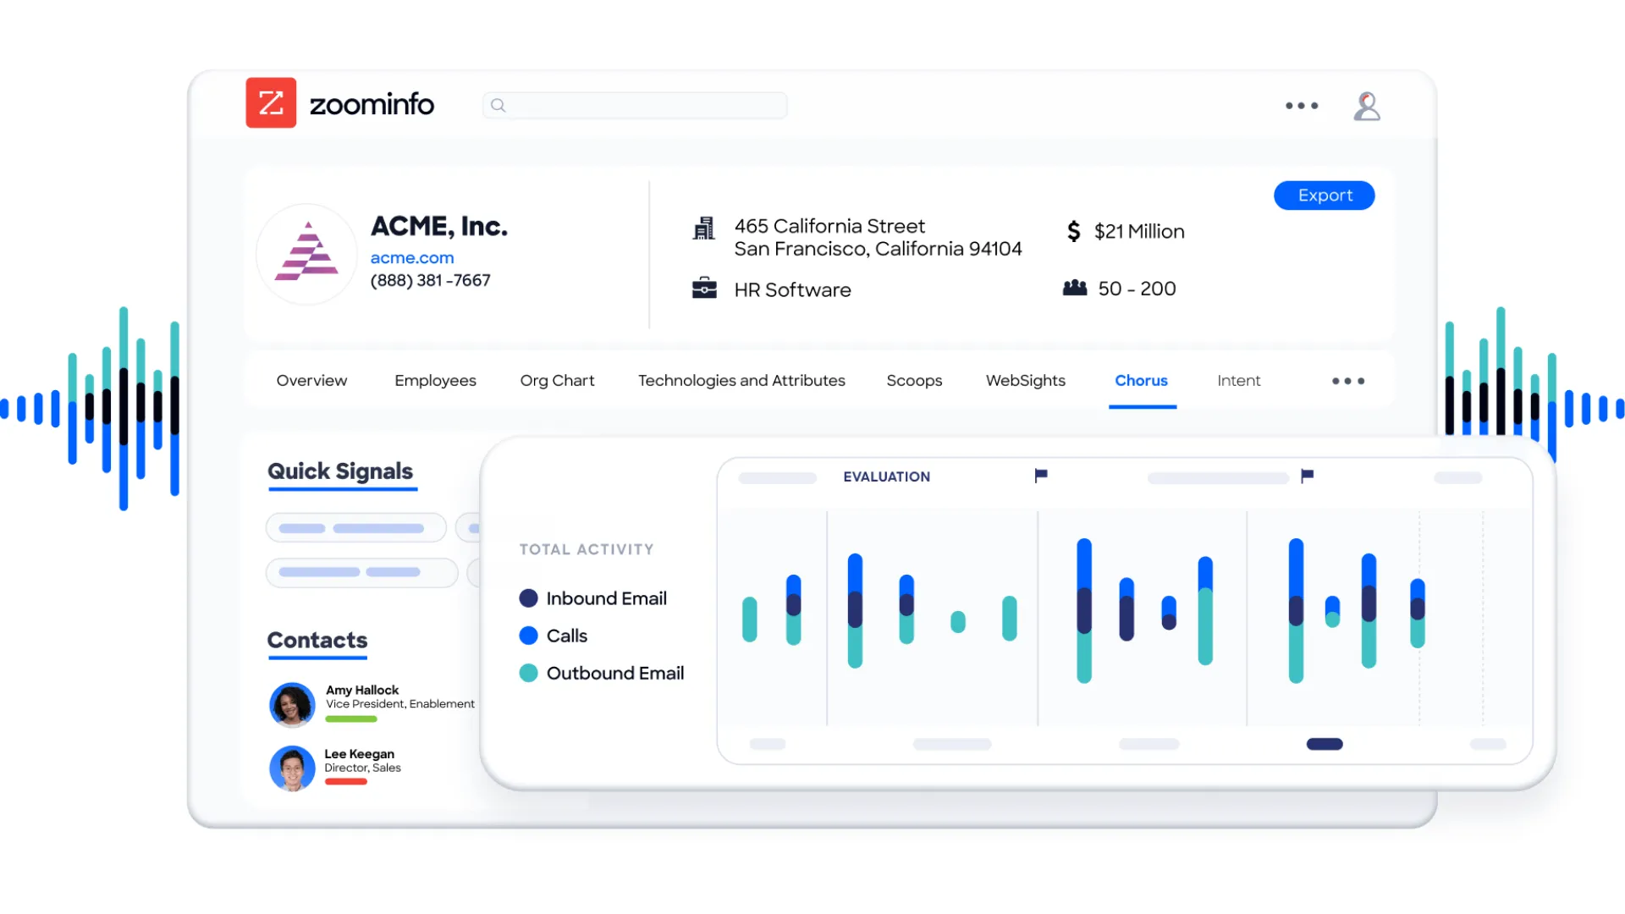Click the first flag after EVALUATION
This screenshot has width=1625, height=914.
[x=1041, y=476]
